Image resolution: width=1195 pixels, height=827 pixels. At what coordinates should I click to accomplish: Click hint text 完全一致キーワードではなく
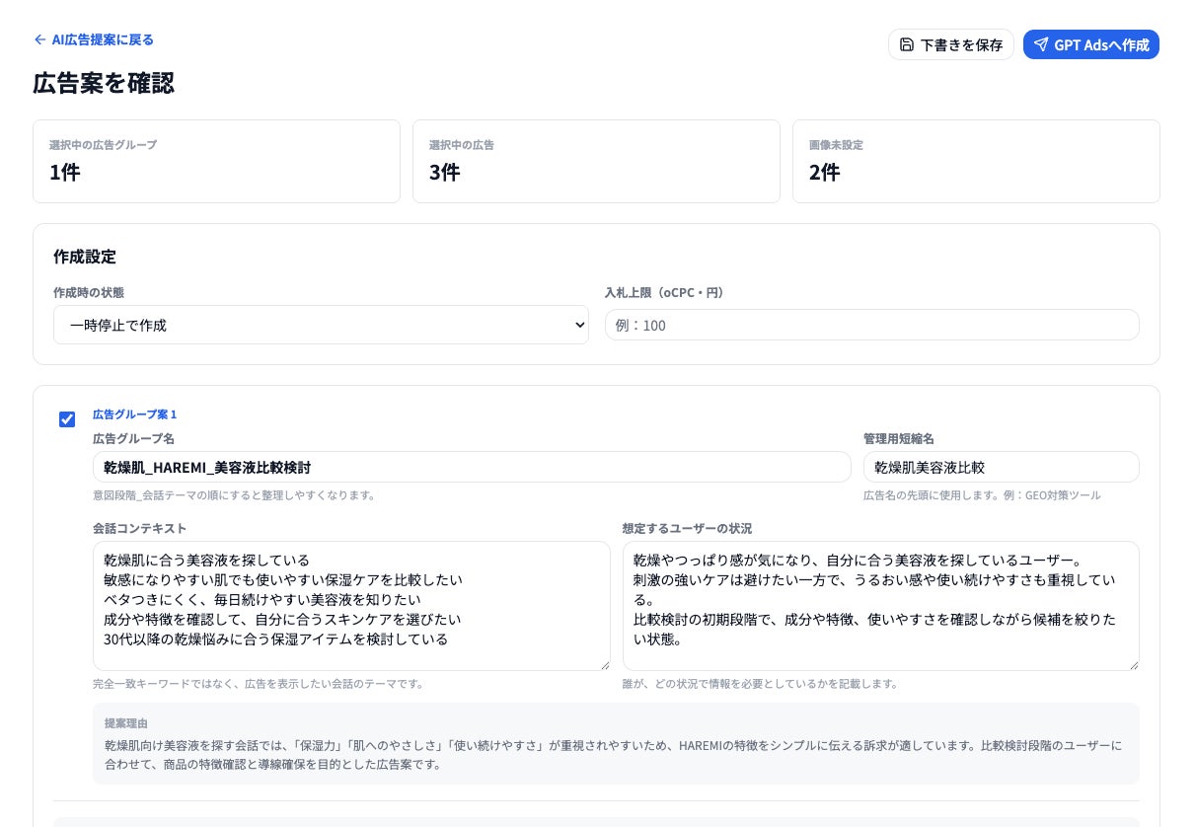pos(258,683)
